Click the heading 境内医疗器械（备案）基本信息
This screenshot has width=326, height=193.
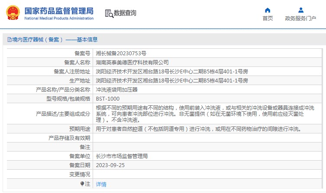pyautogui.click(x=55, y=39)
